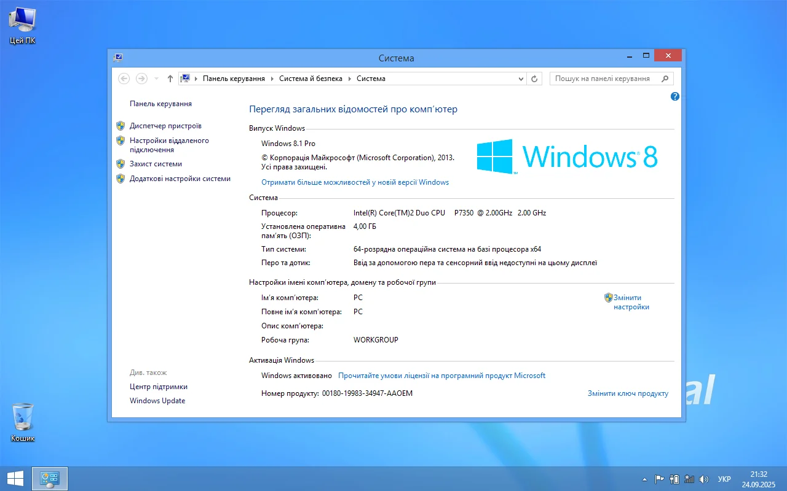The image size is (787, 491).
Task: Open the recent locations dropdown arrow
Action: point(156,79)
